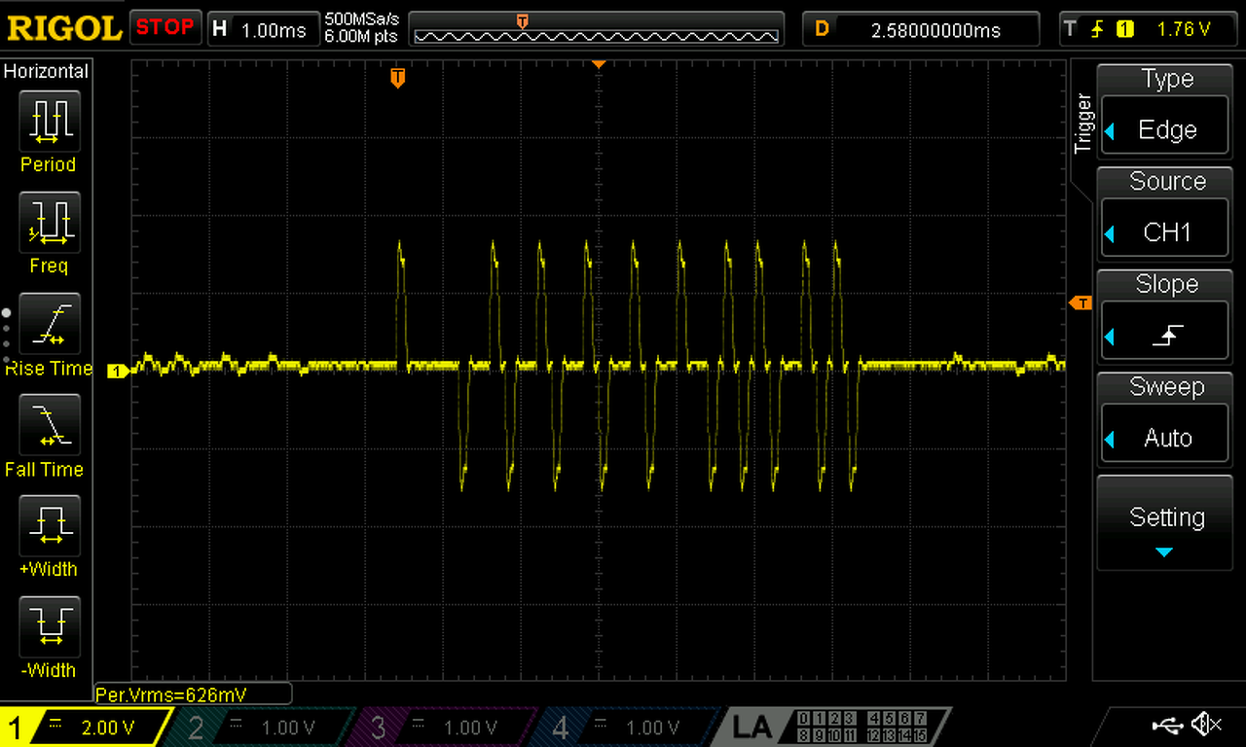Enable channel 2 in the bottom bar

click(265, 728)
